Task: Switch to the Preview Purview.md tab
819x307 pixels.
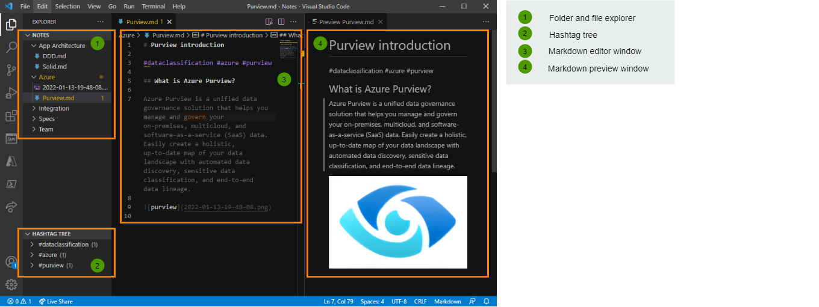Action: click(346, 22)
